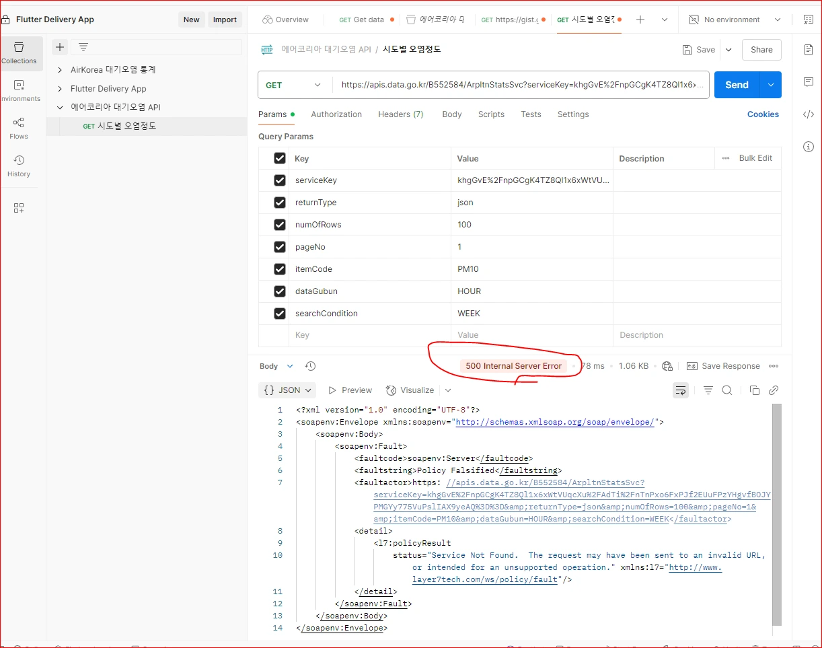Expand the Flutter Delivery App collection
This screenshot has width=822, height=648.
pyautogui.click(x=60, y=89)
